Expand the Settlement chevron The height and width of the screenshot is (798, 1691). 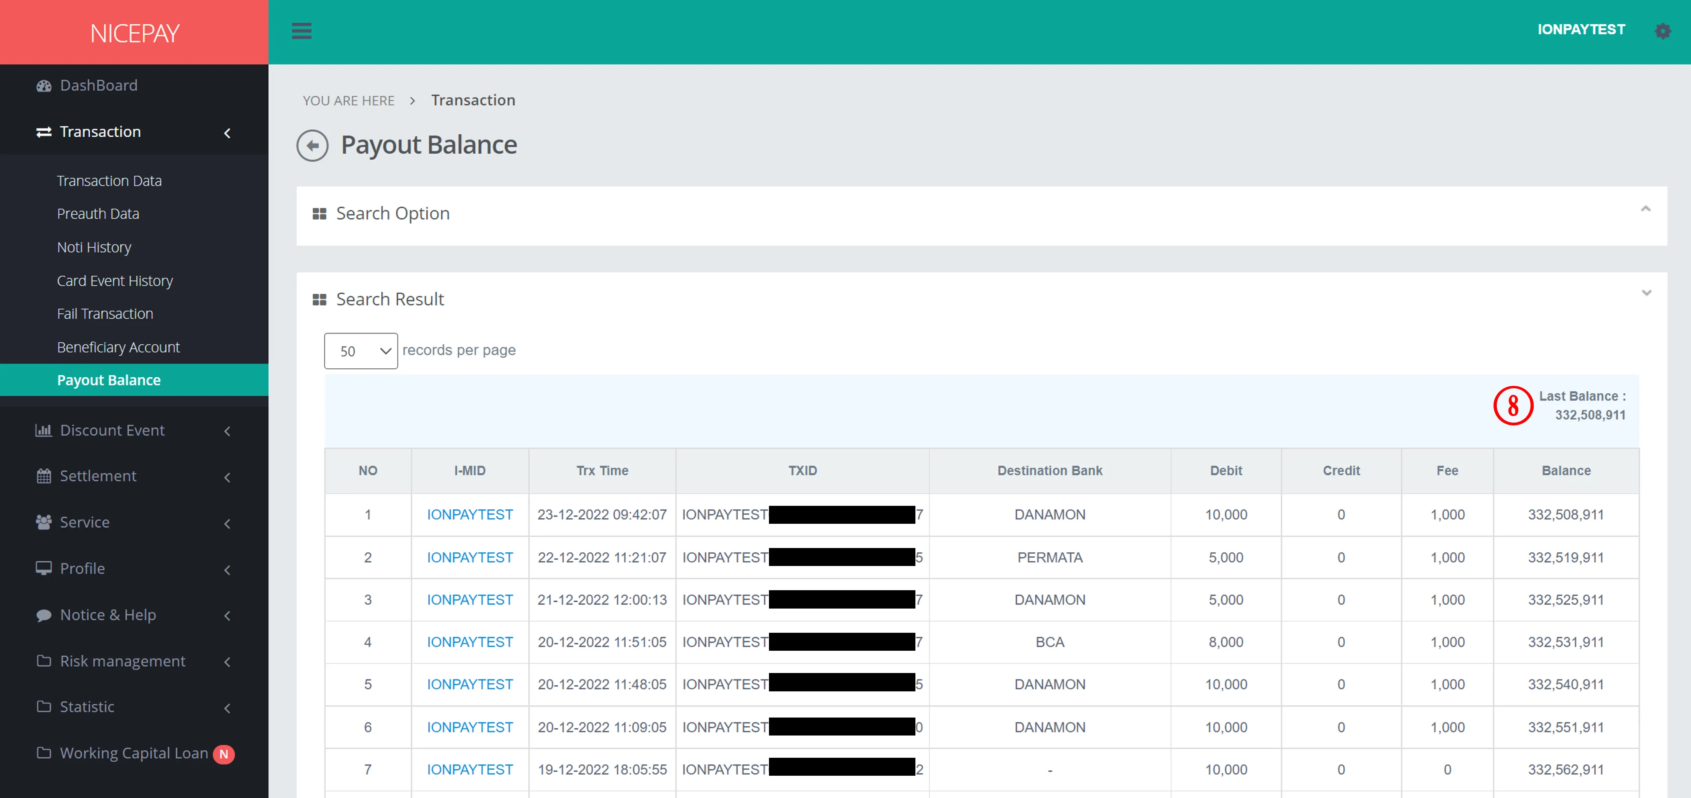point(227,477)
